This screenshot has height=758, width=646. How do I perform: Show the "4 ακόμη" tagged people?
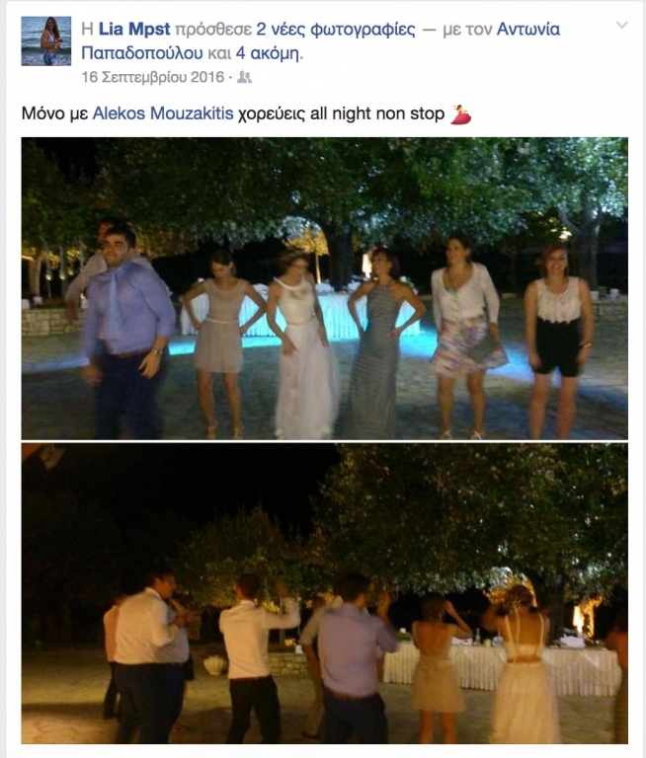tap(268, 53)
